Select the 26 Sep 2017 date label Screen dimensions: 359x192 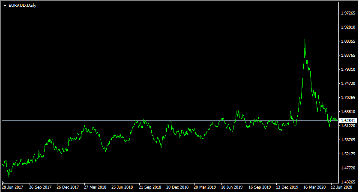[x=40, y=187]
